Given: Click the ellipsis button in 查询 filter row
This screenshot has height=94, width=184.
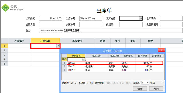Looking at the screenshot, I should coord(83,59).
